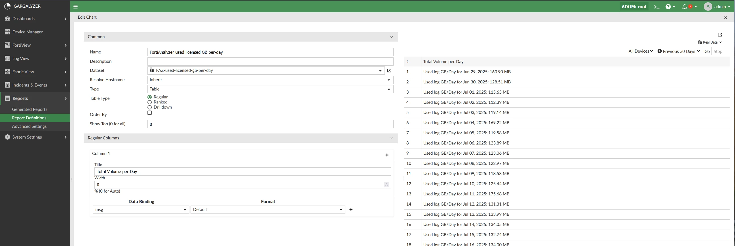This screenshot has width=735, height=246.
Task: Edit the dataset with pencil icon
Action: pos(389,70)
